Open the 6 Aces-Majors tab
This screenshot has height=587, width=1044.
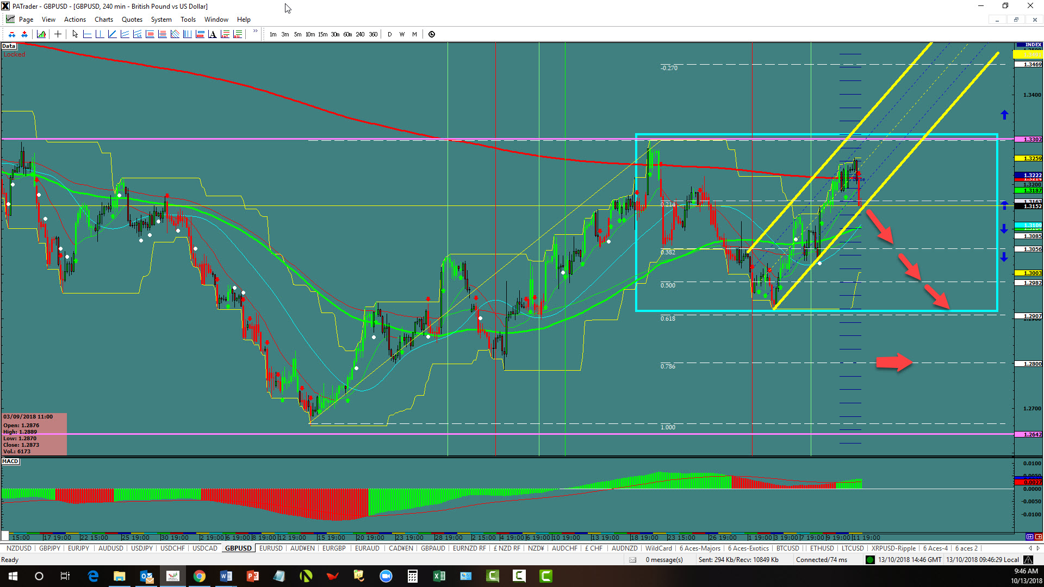pos(700,548)
